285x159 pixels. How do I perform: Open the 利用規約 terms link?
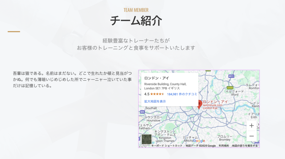click(x=224, y=146)
